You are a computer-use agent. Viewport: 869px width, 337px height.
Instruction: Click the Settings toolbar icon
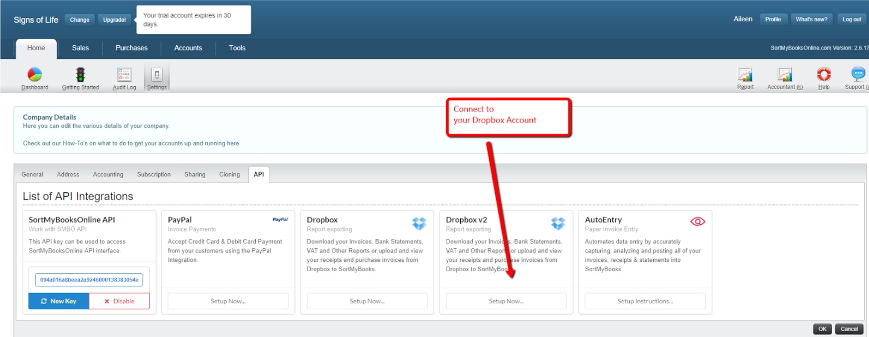click(x=157, y=75)
